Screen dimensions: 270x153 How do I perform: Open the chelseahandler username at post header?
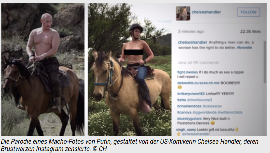tap(206, 12)
